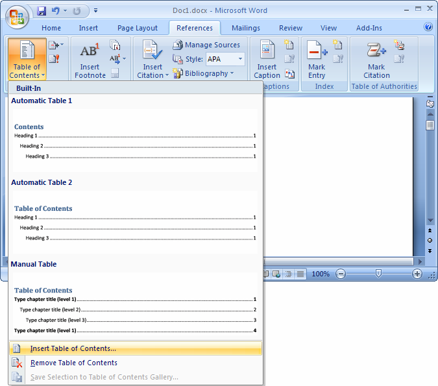
Task: Open the Review tab
Action: pos(291,28)
